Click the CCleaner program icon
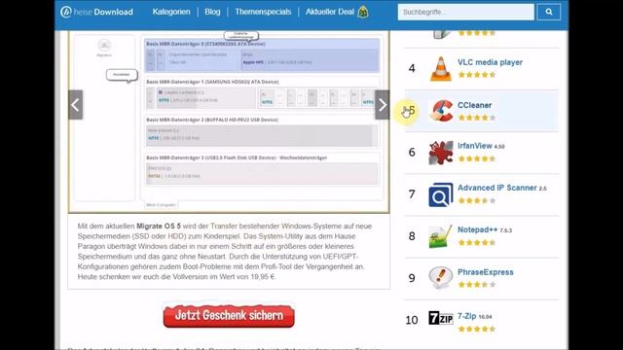 441,111
